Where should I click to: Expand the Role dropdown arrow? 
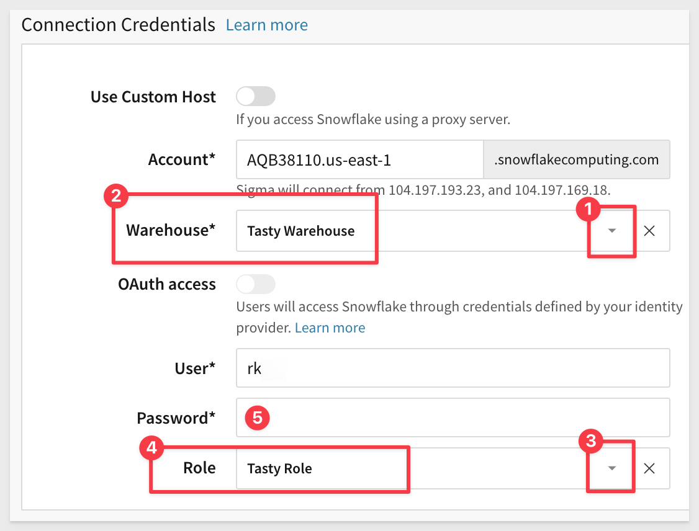coord(612,468)
